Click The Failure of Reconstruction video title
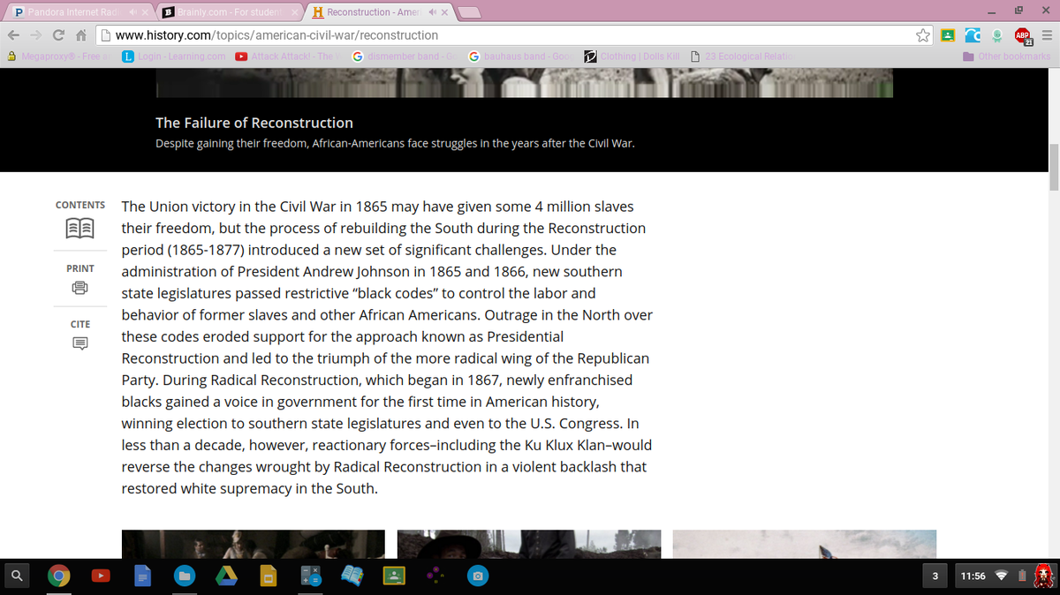This screenshot has width=1060, height=595. (254, 123)
